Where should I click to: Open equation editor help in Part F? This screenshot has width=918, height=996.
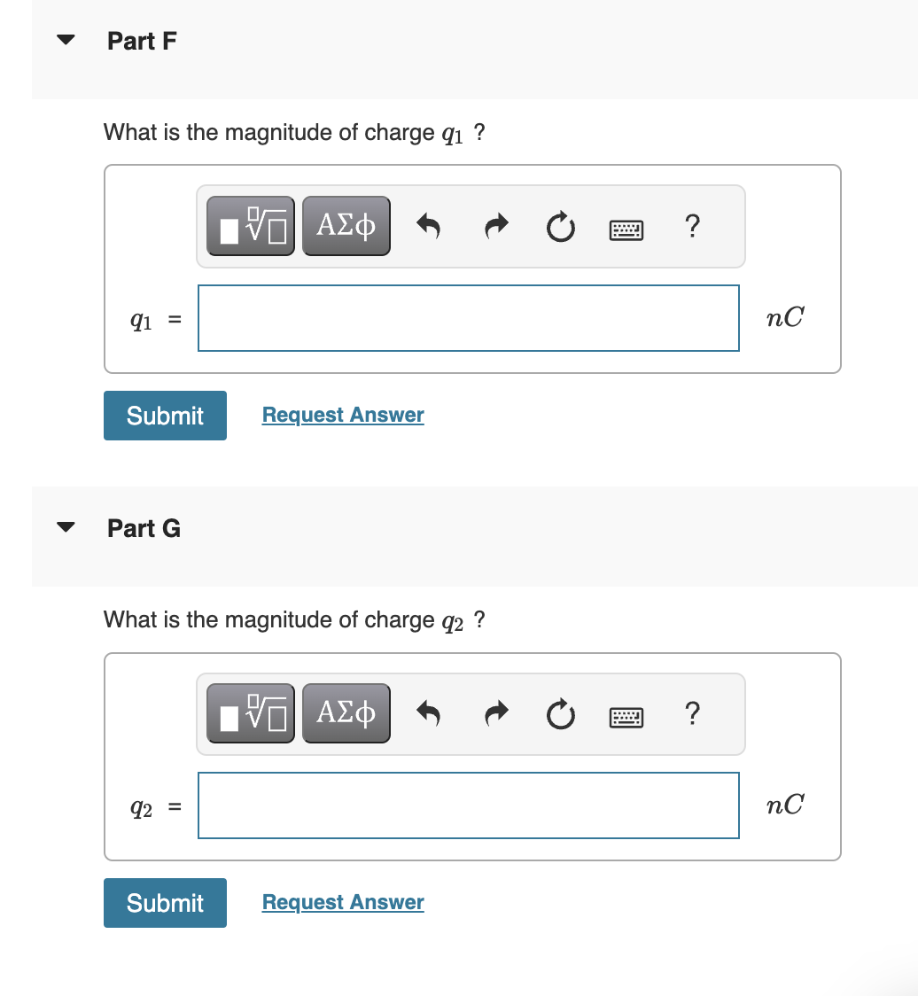click(x=692, y=227)
